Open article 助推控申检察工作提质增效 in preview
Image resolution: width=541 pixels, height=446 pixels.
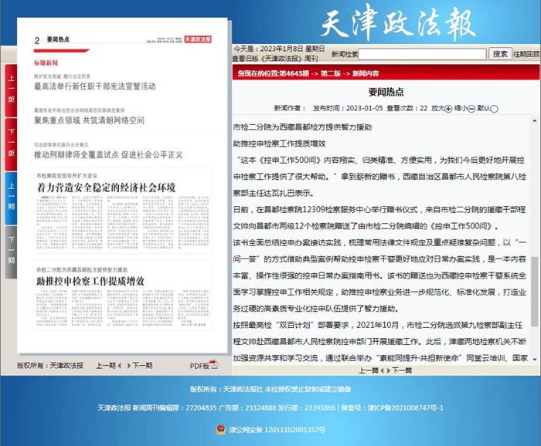click(90, 282)
